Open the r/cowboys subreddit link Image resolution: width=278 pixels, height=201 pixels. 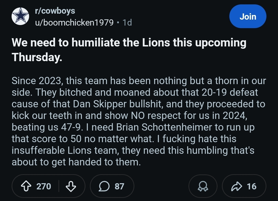[x=55, y=11]
